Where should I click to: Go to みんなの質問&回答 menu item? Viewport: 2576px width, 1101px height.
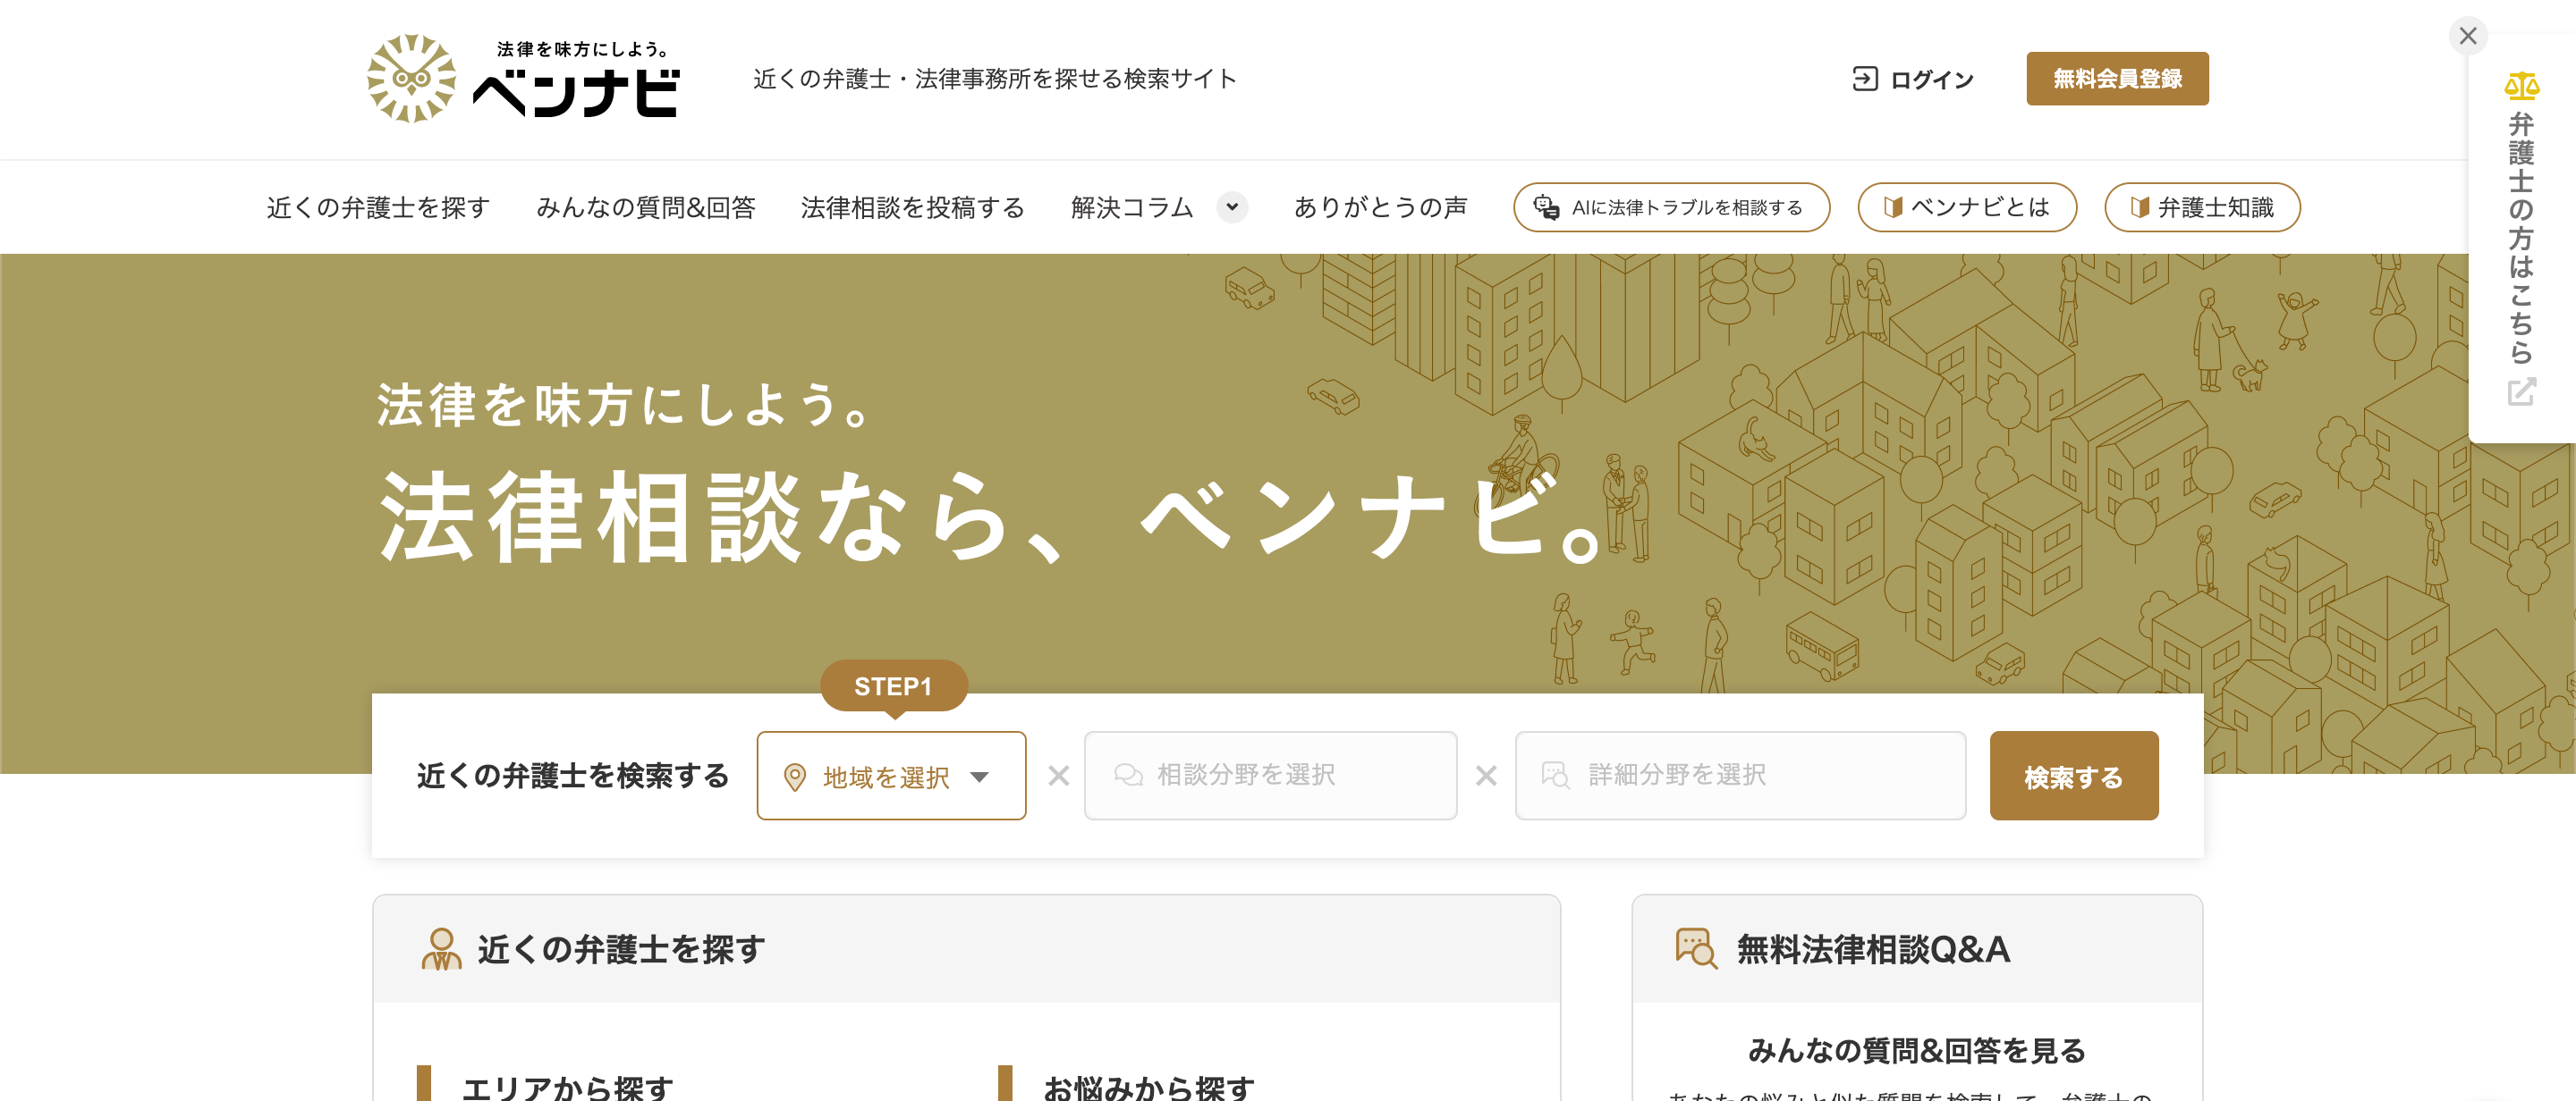645,208
